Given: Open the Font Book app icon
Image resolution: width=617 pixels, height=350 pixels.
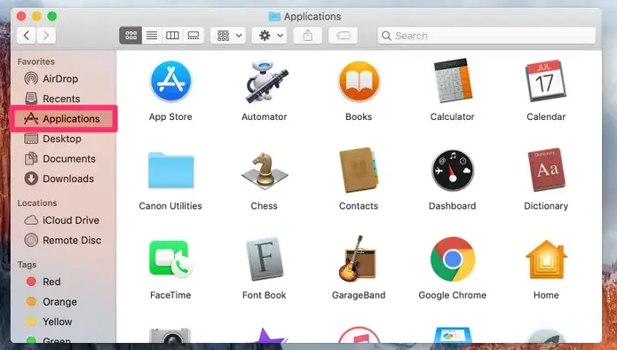Looking at the screenshot, I should [x=265, y=259].
